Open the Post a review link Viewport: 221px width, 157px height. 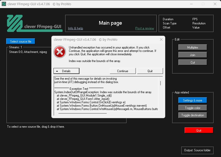145,28
